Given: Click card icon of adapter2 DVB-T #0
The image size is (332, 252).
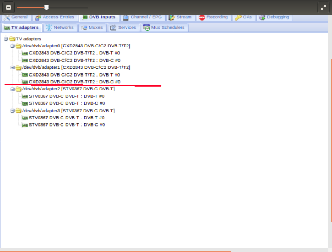Looking at the screenshot, I should [25, 96].
